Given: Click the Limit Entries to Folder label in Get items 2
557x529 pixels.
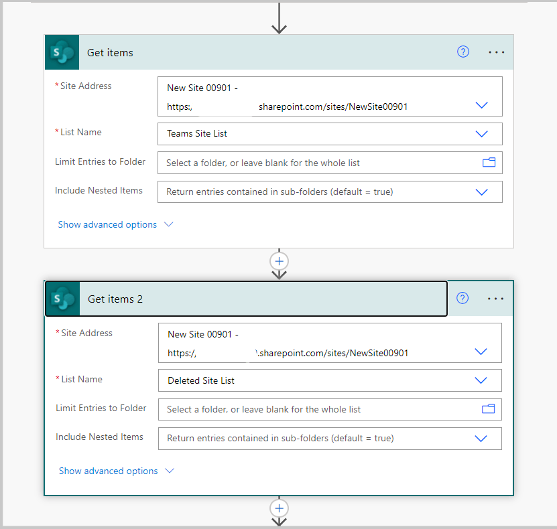Looking at the screenshot, I should point(101,408).
